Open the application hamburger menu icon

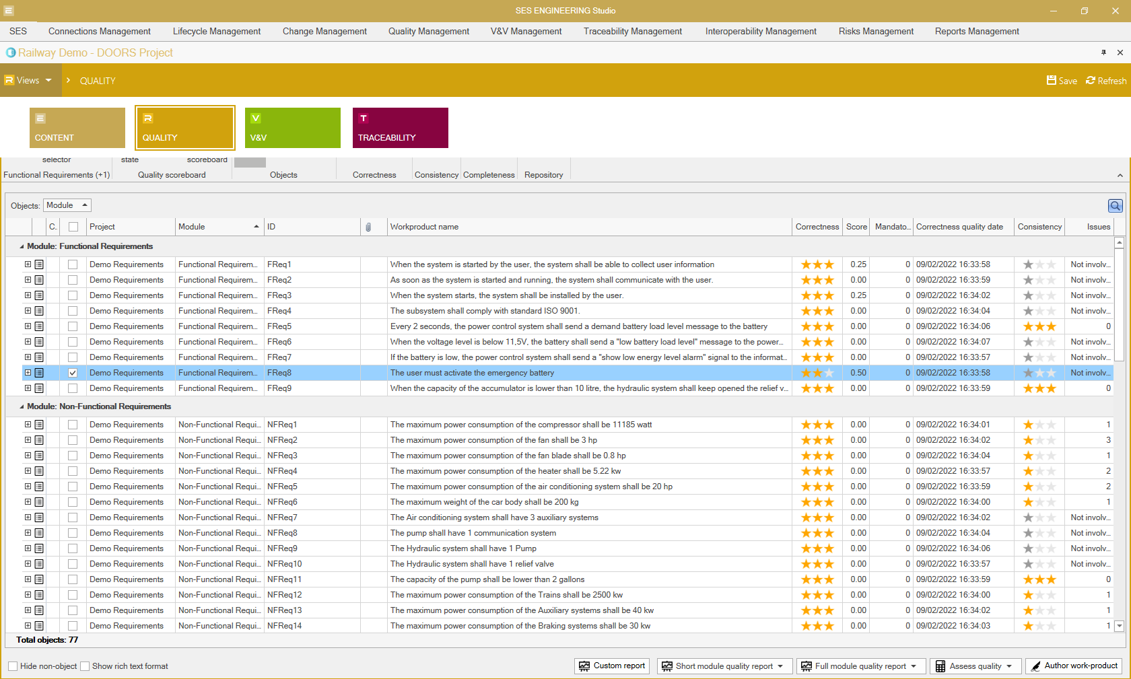pyautogui.click(x=9, y=11)
